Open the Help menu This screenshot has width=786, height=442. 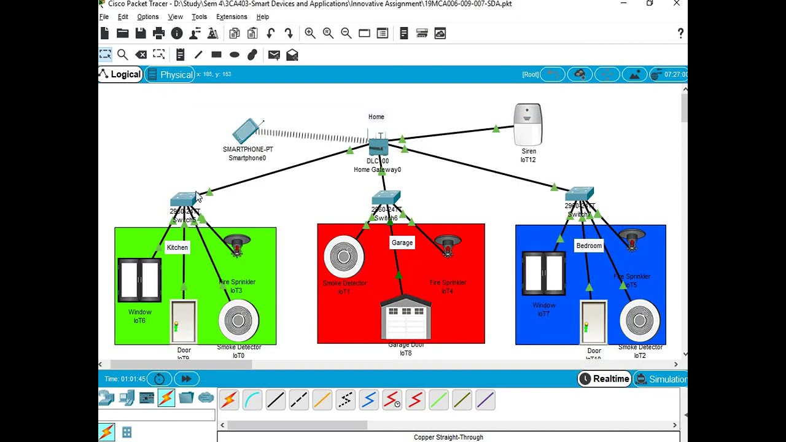[263, 17]
